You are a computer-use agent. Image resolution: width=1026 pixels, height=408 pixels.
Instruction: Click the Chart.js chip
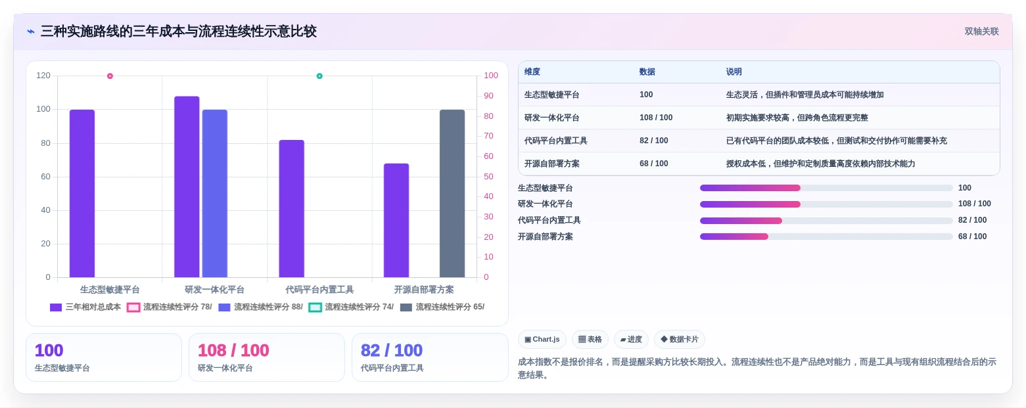[x=542, y=339]
